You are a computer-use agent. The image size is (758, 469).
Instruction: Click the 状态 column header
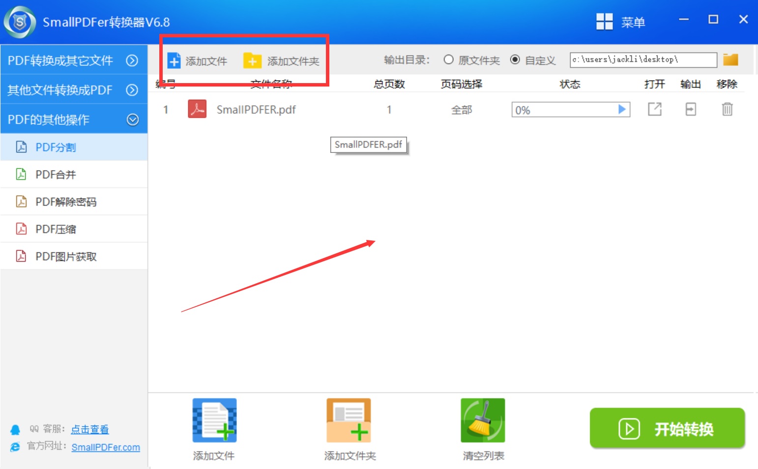(570, 84)
